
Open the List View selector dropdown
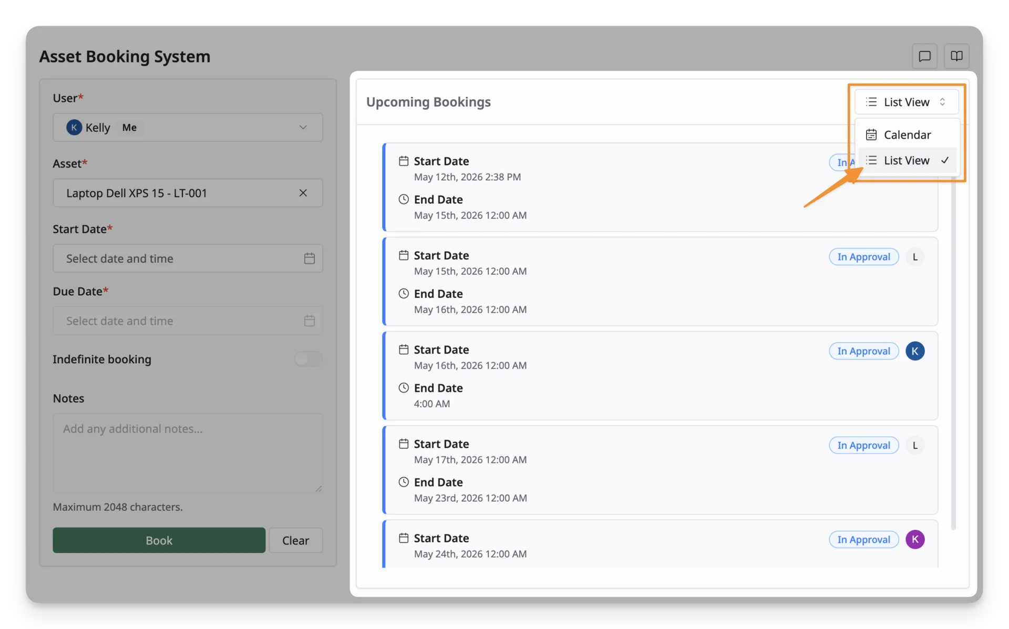(906, 102)
